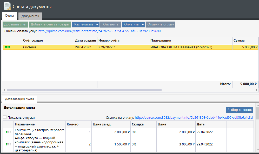The height and width of the screenshot is (154, 259).
Task: Click status icon of gastroenterologist consultation row
Action: [x=8, y=132]
